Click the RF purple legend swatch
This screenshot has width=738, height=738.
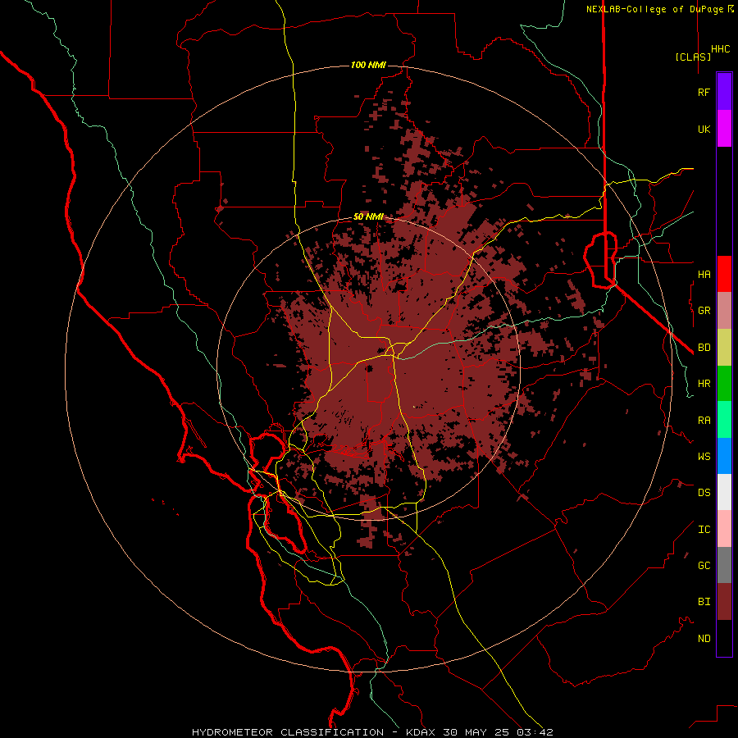[x=724, y=92]
